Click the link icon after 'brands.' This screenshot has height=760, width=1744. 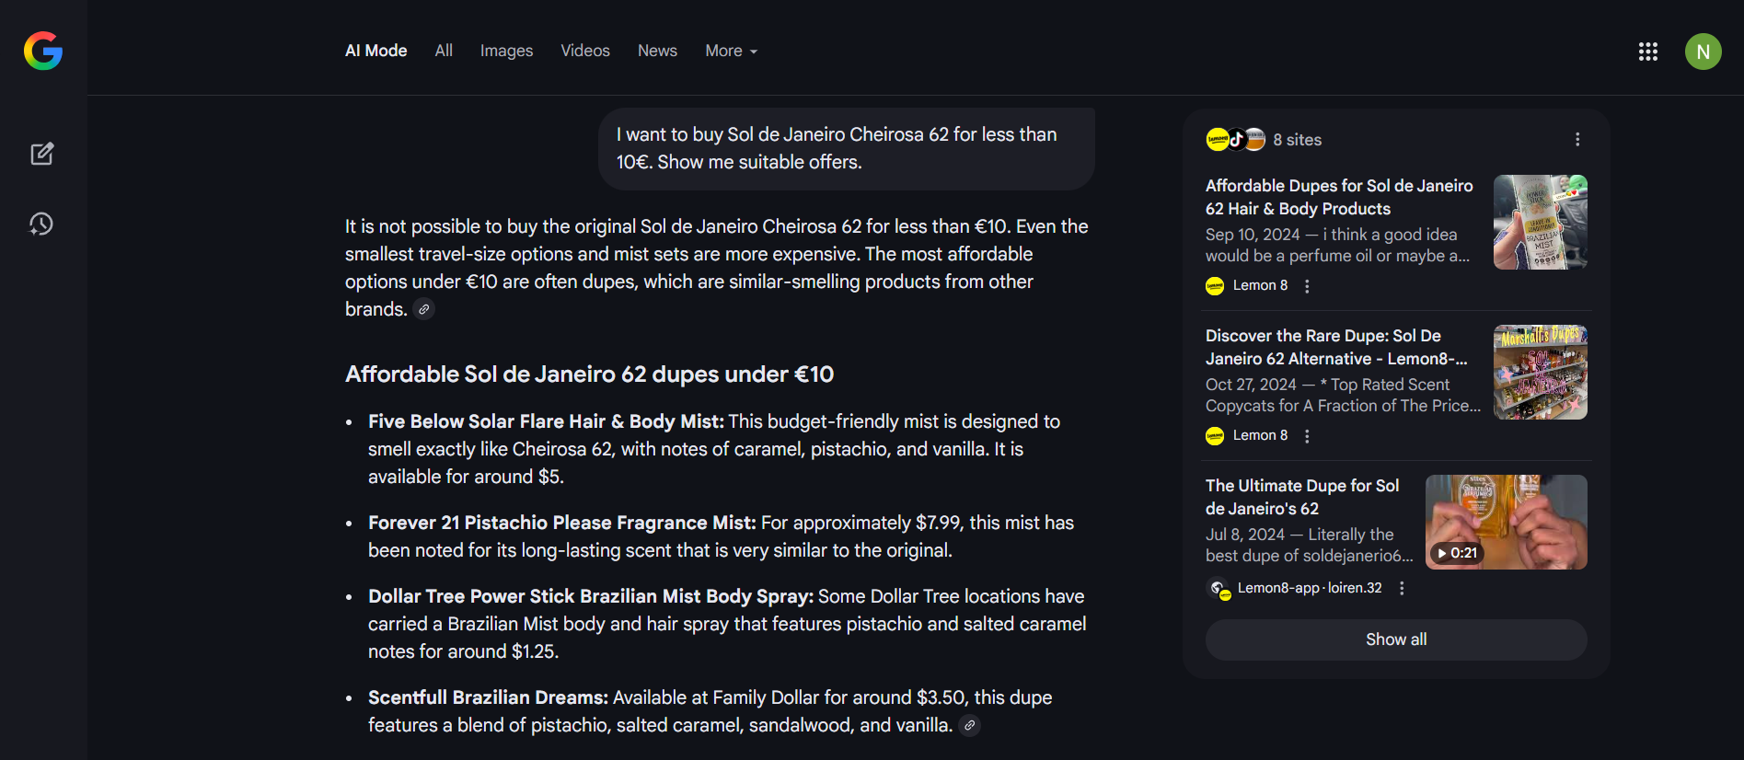tap(423, 309)
